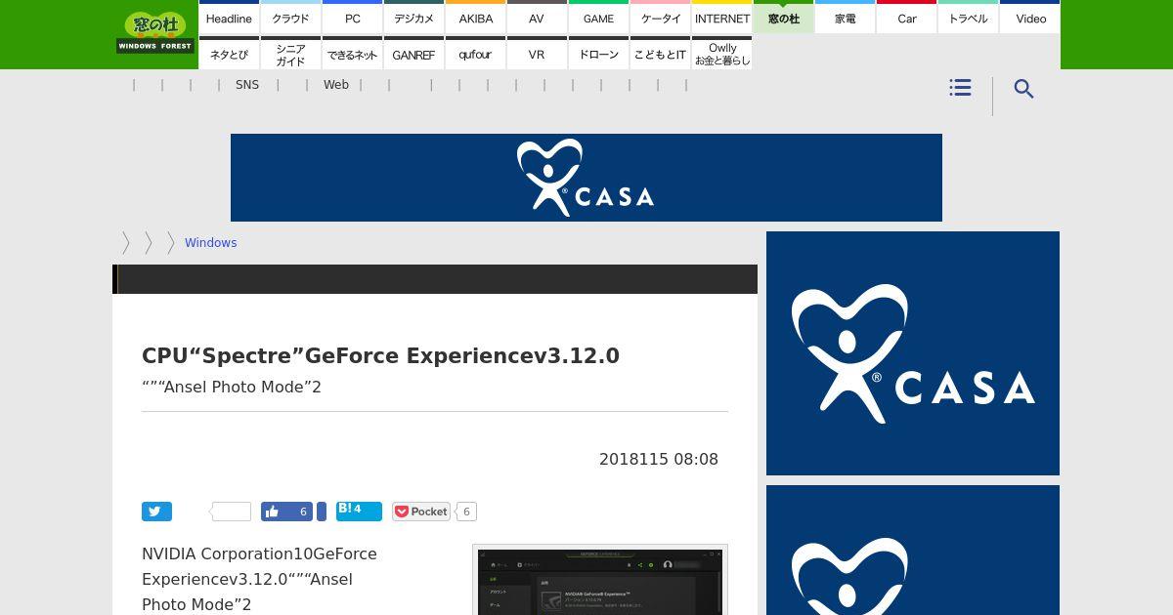Open the デジカメ tab
The height and width of the screenshot is (615, 1173).
click(x=413, y=18)
